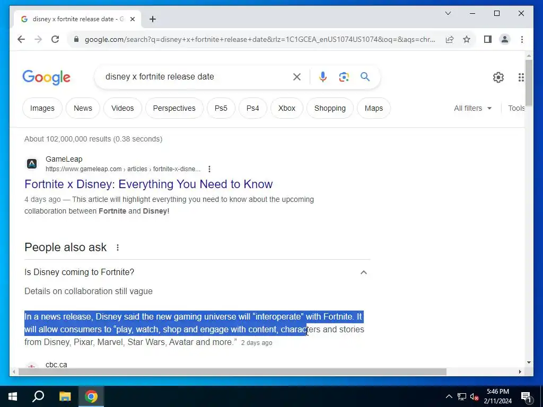Share this page icon in address bar
Screen dimensions: 543x407
(450, 39)
